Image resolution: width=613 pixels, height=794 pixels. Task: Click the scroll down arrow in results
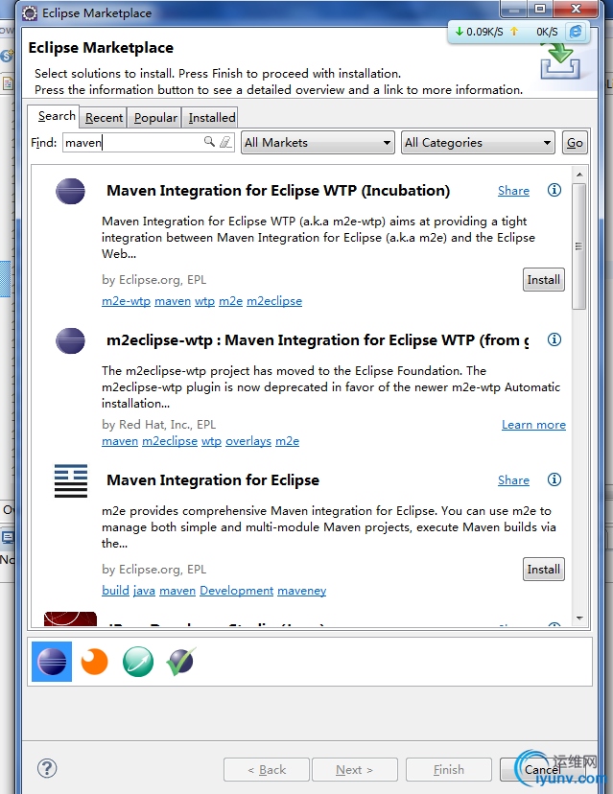click(579, 619)
